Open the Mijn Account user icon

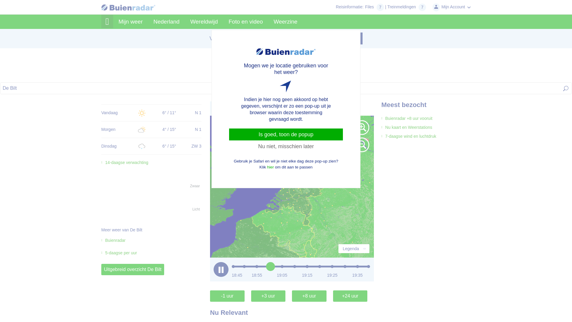coord(436,7)
